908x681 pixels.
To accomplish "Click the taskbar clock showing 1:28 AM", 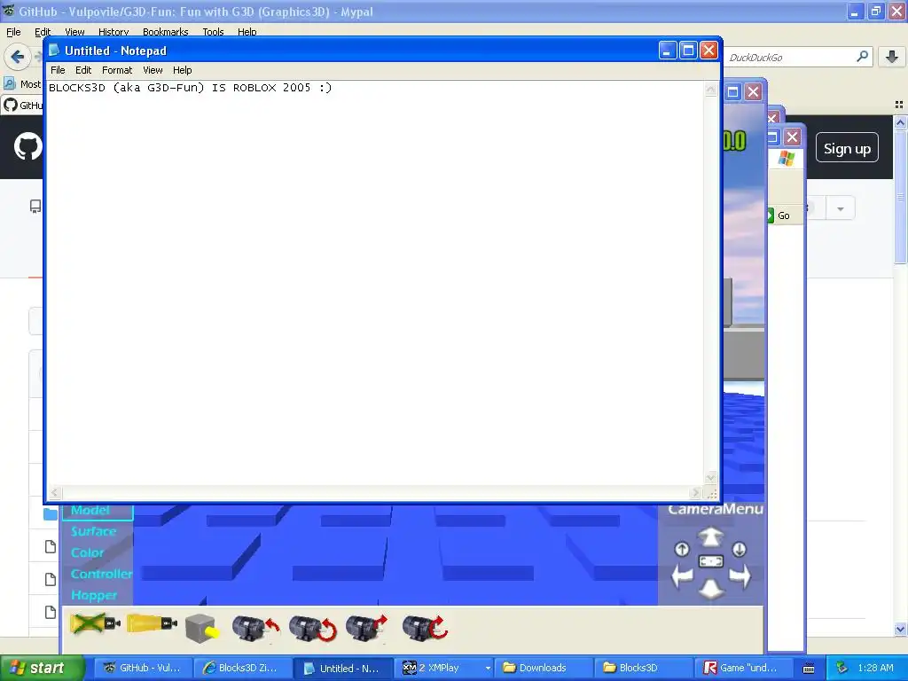I will [875, 668].
